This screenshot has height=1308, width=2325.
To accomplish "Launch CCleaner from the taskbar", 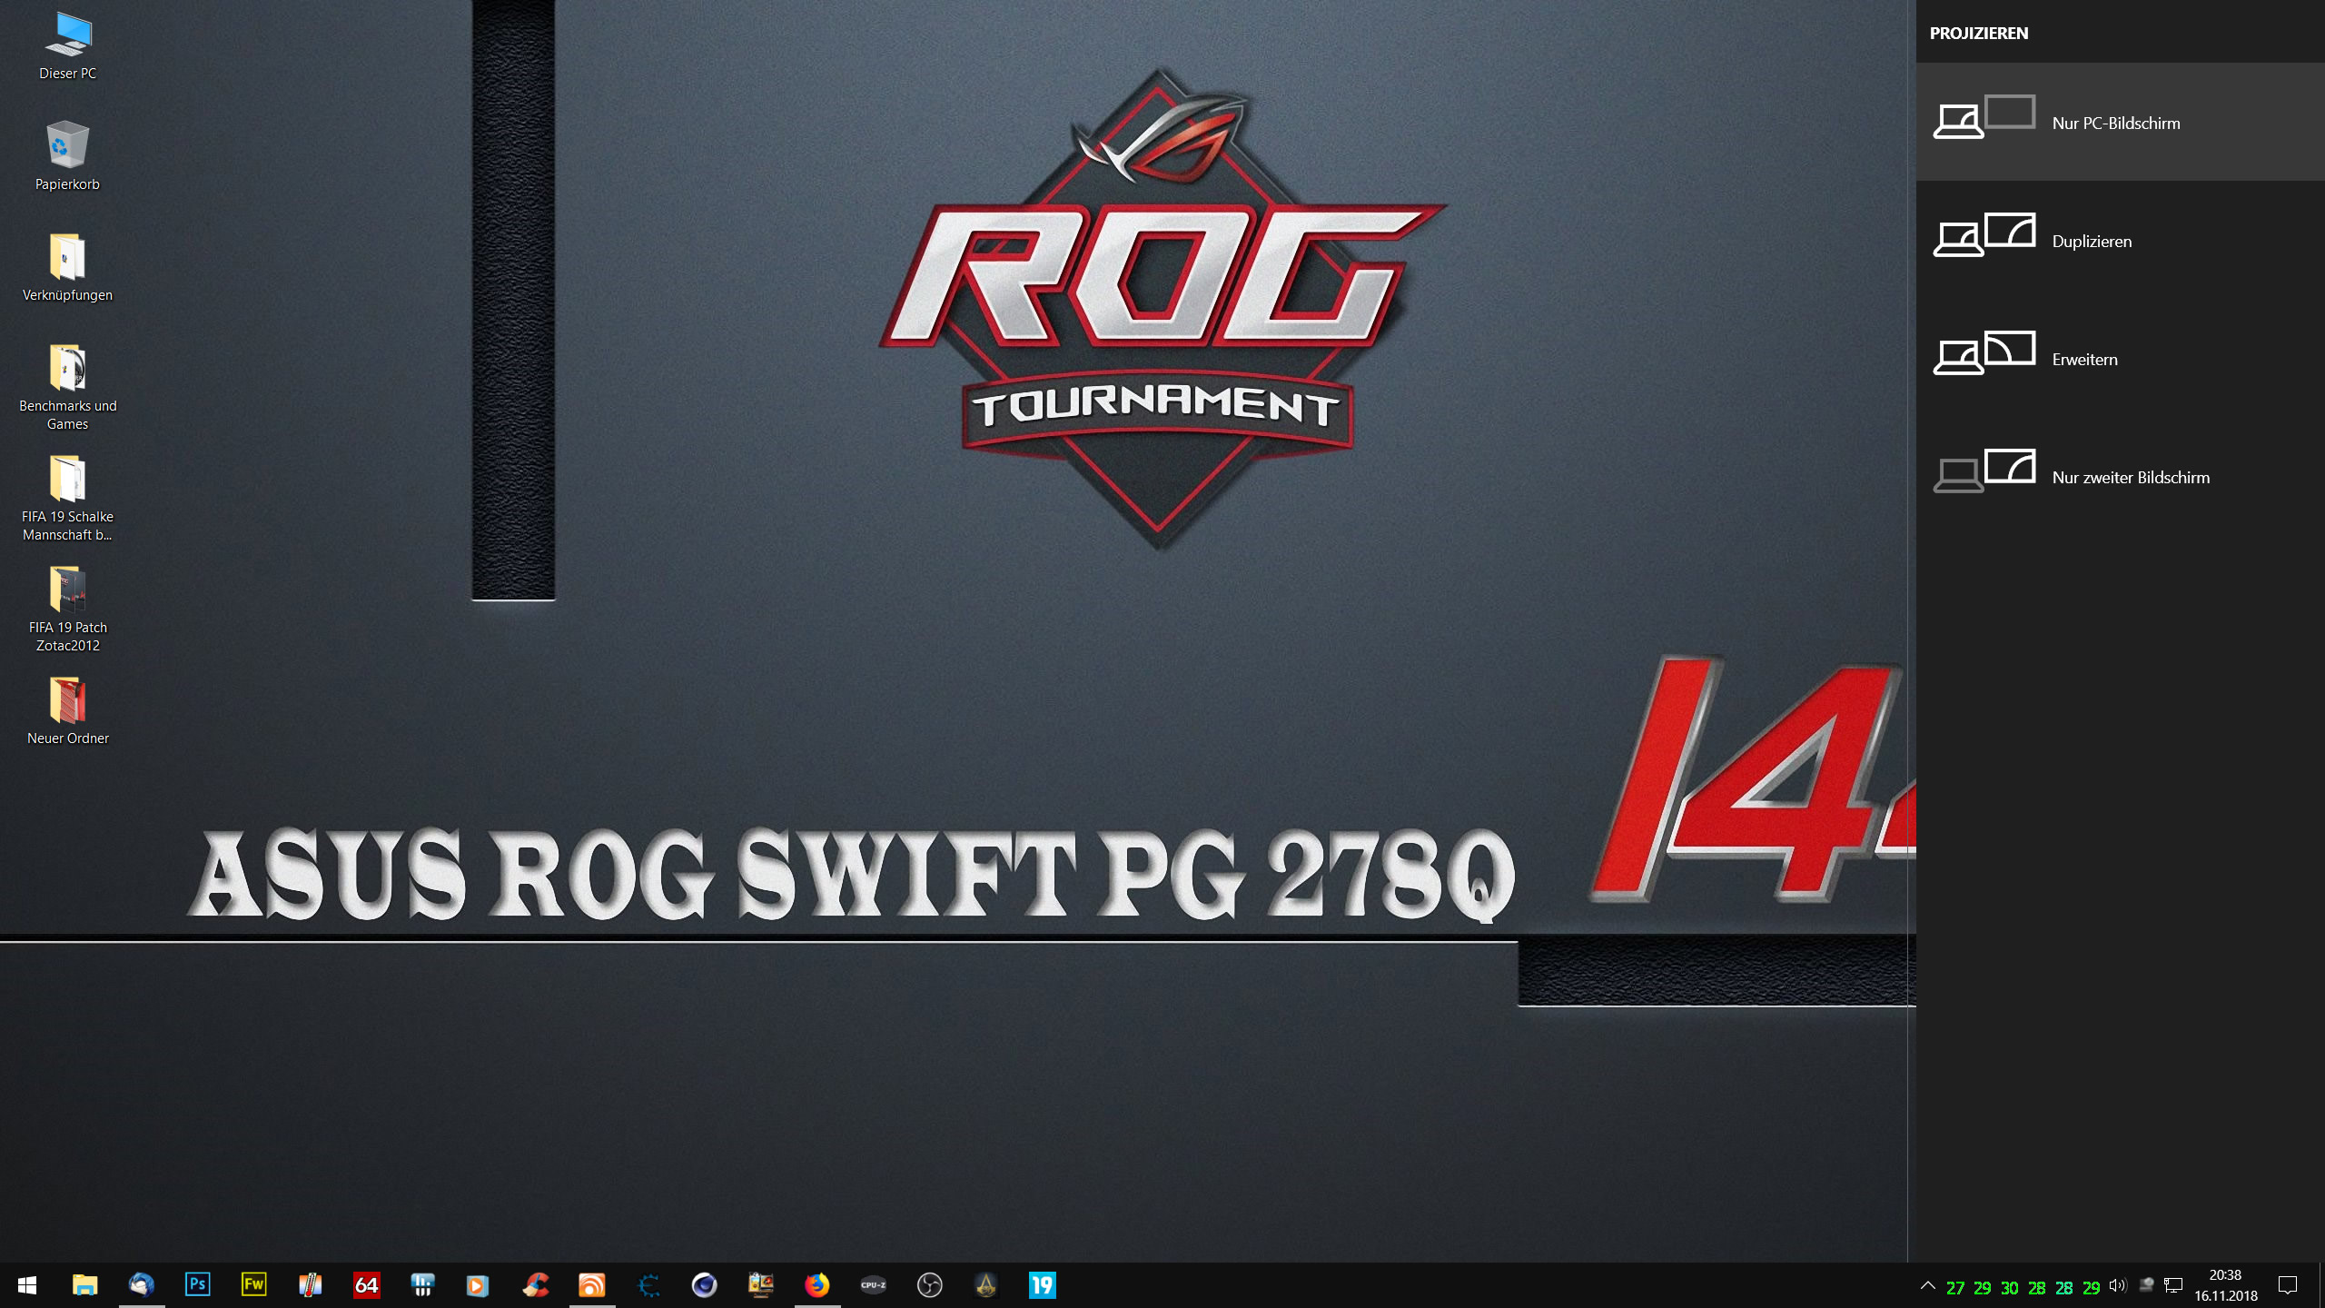I will point(535,1284).
